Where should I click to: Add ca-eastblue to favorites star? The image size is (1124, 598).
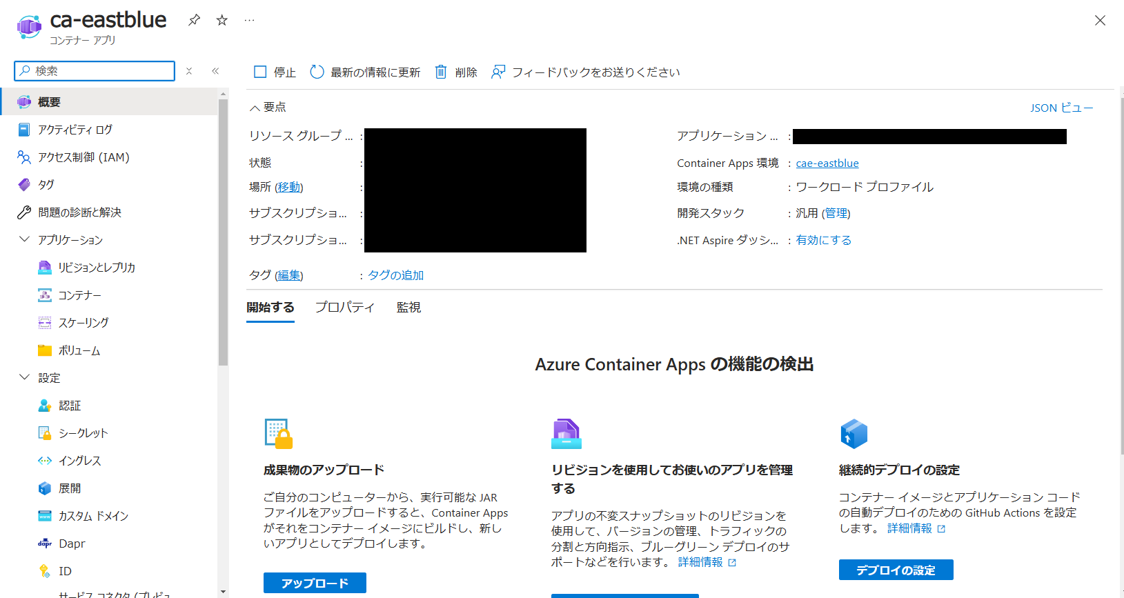(221, 20)
